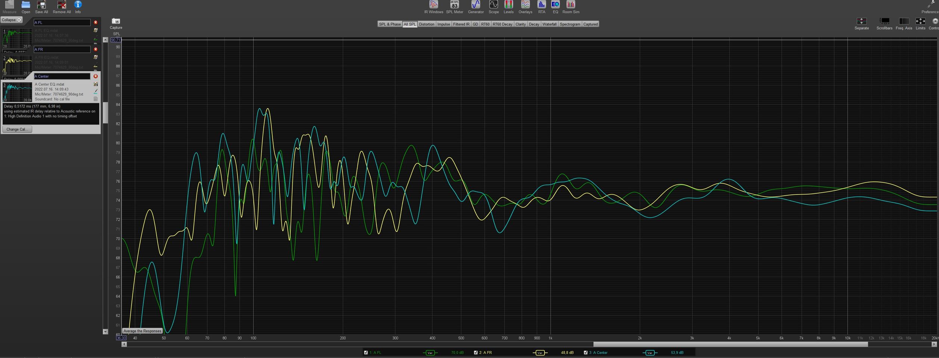Open the Spectrogram tab

[570, 24]
